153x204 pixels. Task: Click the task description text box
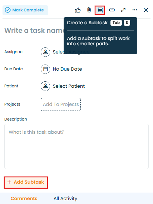(x=76, y=146)
